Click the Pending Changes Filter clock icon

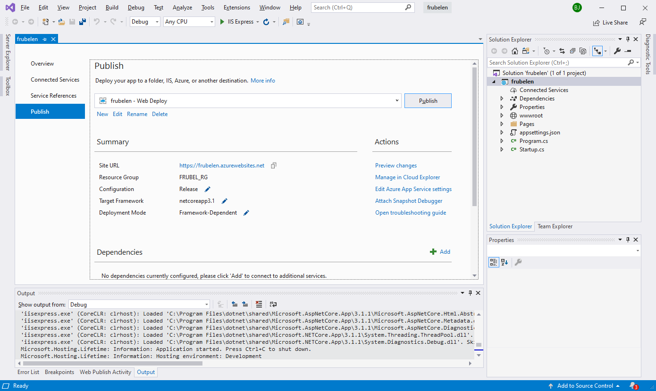point(547,51)
